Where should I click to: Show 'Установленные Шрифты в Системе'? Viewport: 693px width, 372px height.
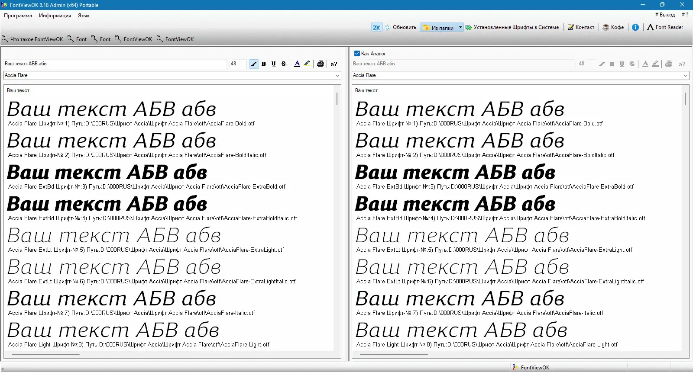point(512,27)
